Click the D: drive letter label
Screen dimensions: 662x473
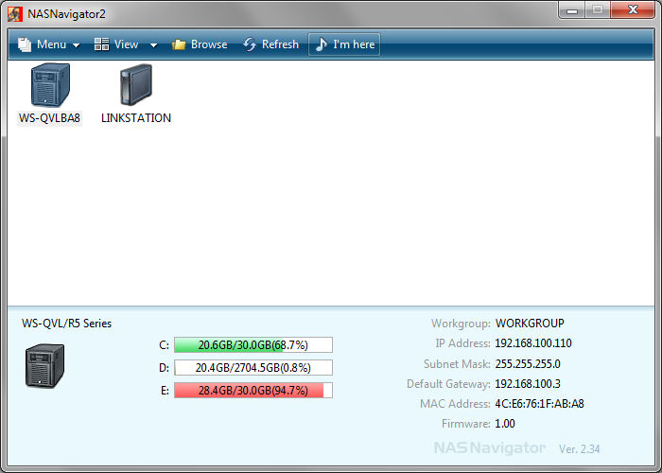[164, 368]
